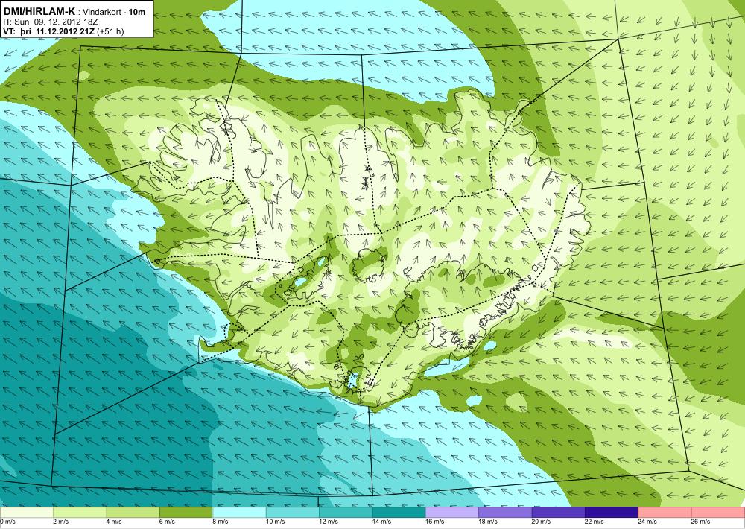Select the 'Vindarkort - 10m' map title
This screenshot has width=745, height=529.
[115, 13]
